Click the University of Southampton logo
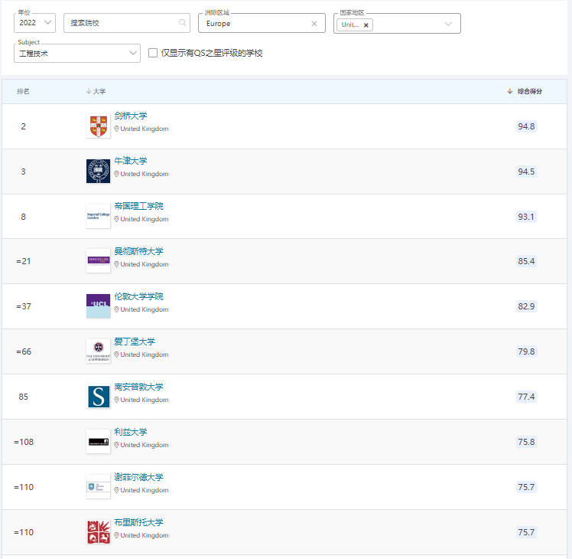The width and height of the screenshot is (572, 559). pos(98,397)
